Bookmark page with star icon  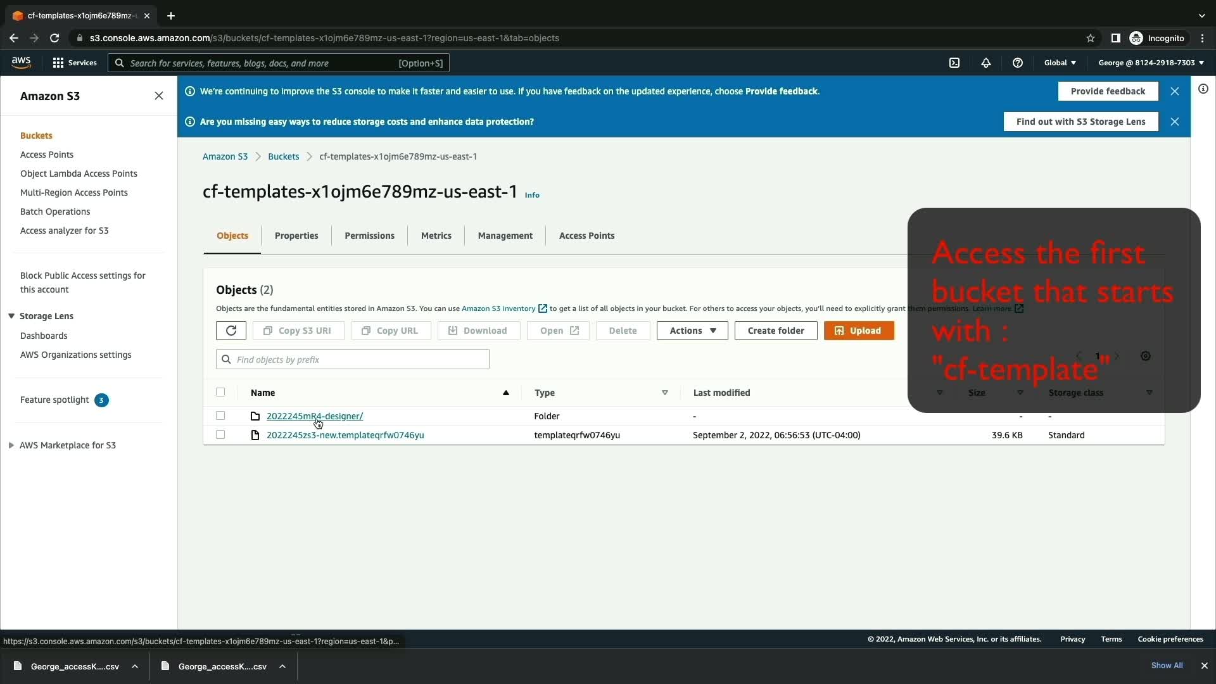pyautogui.click(x=1091, y=38)
